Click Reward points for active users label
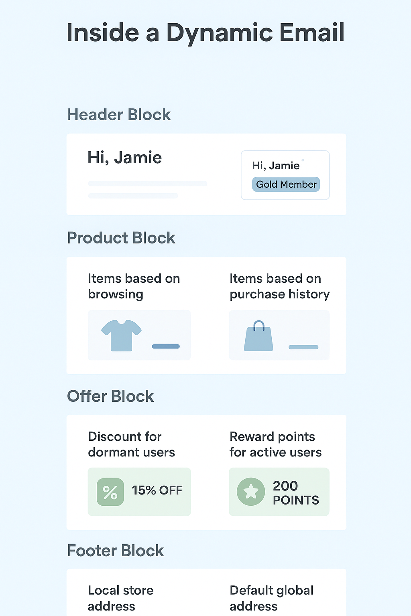The image size is (411, 616). pyautogui.click(x=275, y=444)
